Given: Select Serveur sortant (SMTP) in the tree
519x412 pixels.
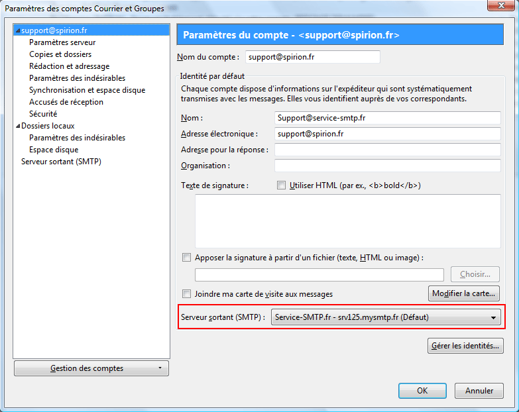Looking at the screenshot, I should [61, 162].
